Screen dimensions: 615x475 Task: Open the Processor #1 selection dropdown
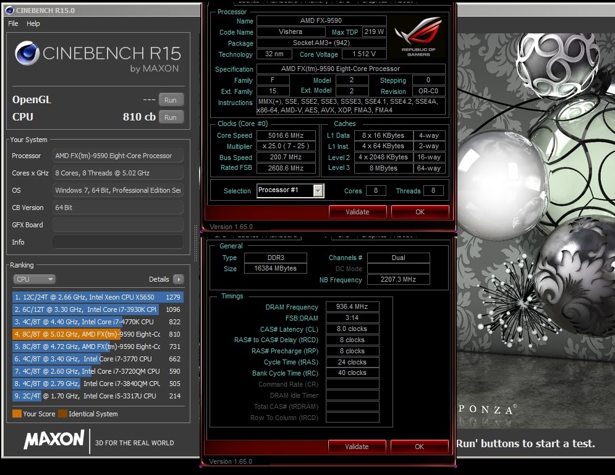(291, 190)
